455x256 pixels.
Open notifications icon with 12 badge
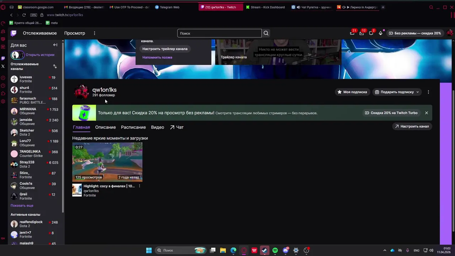coord(362,33)
